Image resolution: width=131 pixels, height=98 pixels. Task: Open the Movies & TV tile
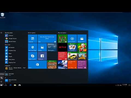click(82, 39)
